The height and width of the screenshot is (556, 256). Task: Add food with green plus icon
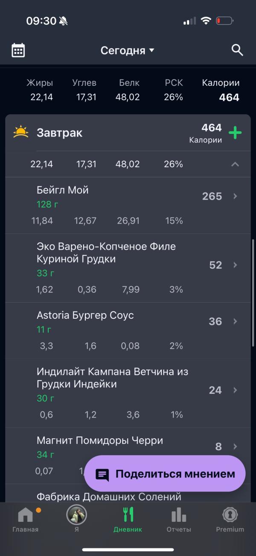(235, 133)
